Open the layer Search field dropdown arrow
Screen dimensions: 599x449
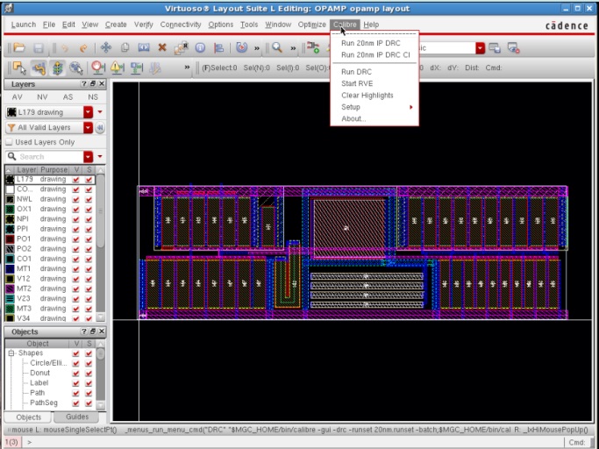88,157
